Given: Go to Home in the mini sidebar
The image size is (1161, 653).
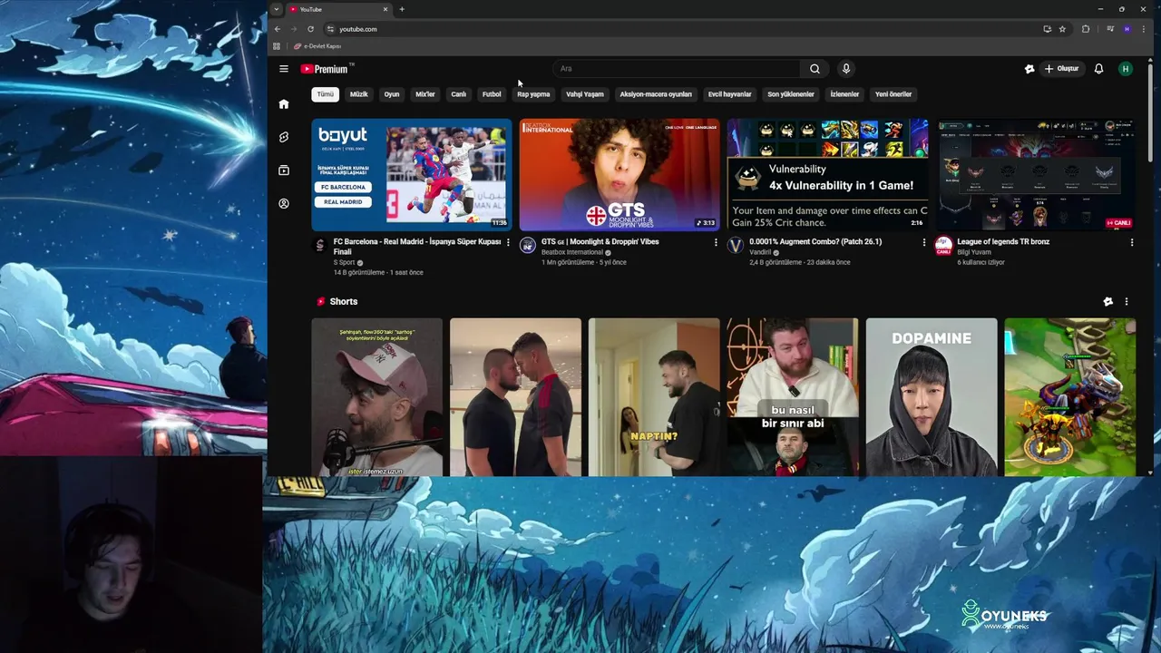Looking at the screenshot, I should coord(284,104).
